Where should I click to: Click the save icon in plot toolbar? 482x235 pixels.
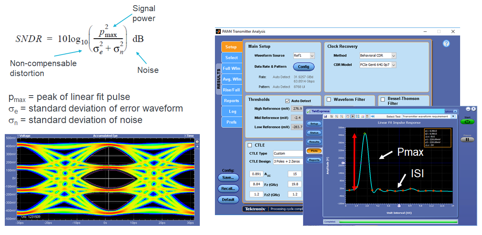point(325,116)
